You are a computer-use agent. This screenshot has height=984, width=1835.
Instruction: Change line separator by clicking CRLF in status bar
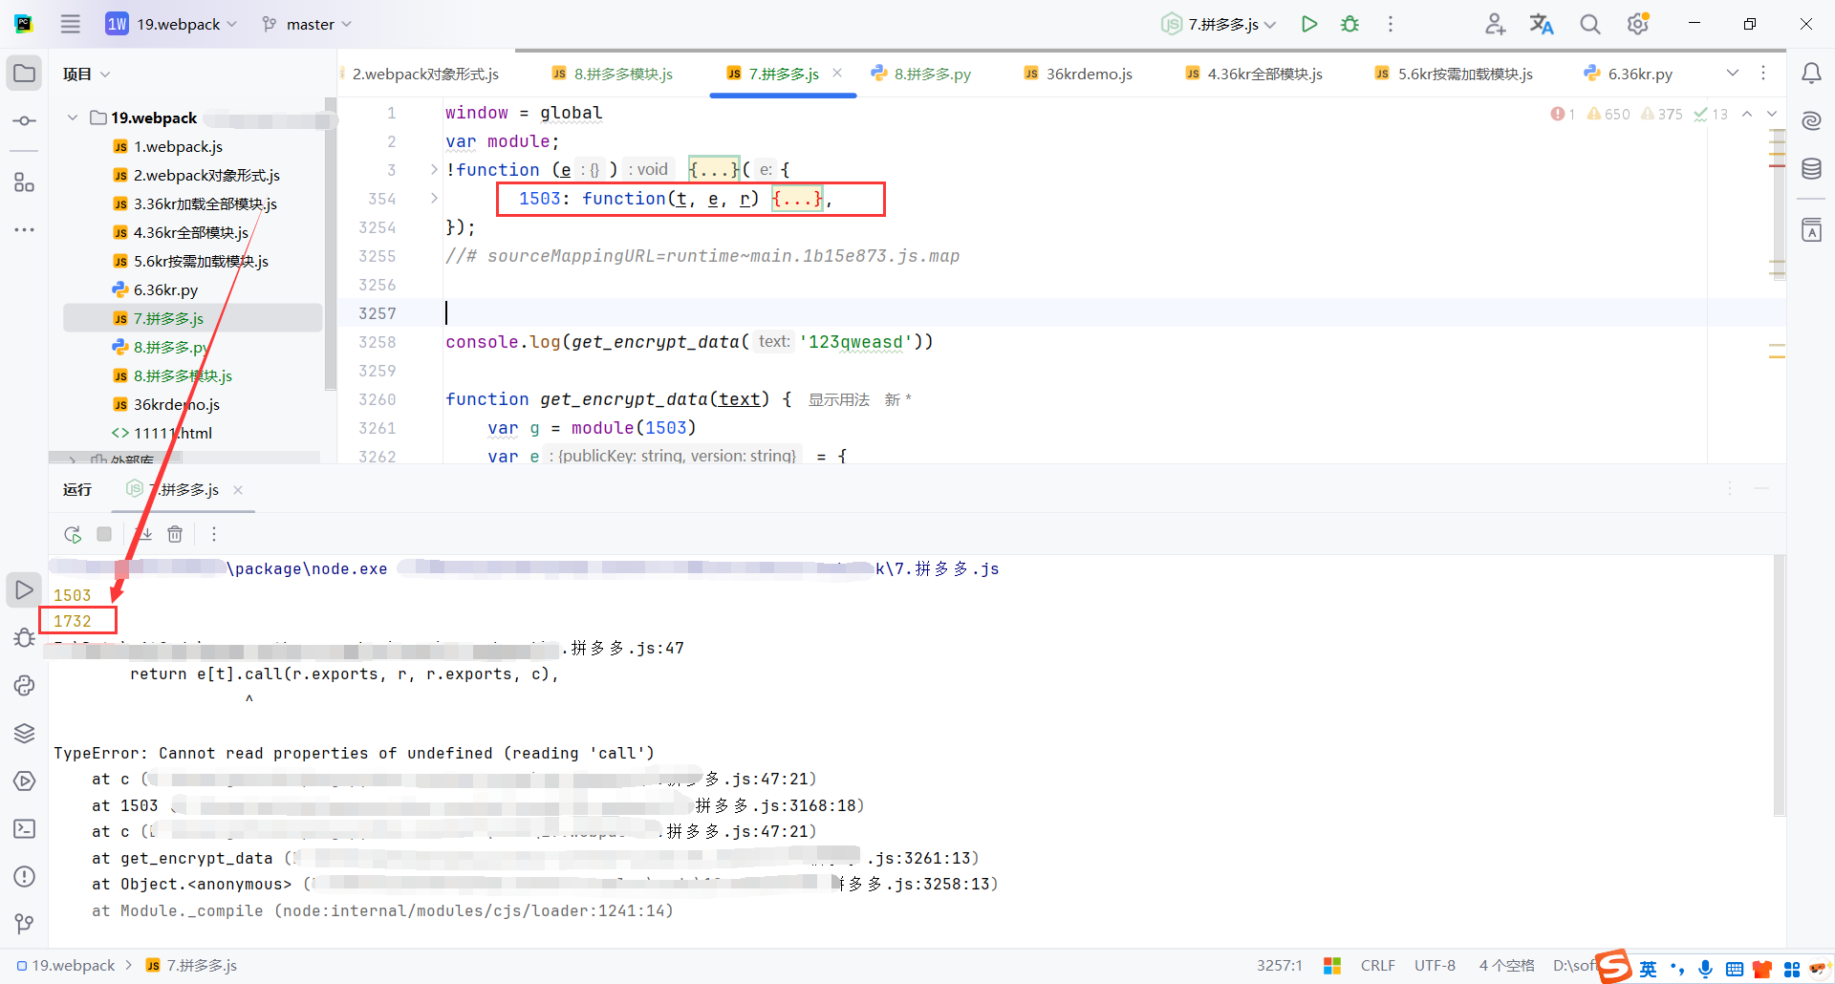[x=1377, y=965]
